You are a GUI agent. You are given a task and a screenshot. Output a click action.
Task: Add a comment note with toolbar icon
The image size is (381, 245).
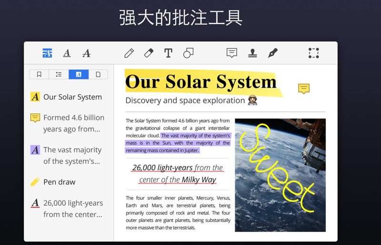pos(231,53)
